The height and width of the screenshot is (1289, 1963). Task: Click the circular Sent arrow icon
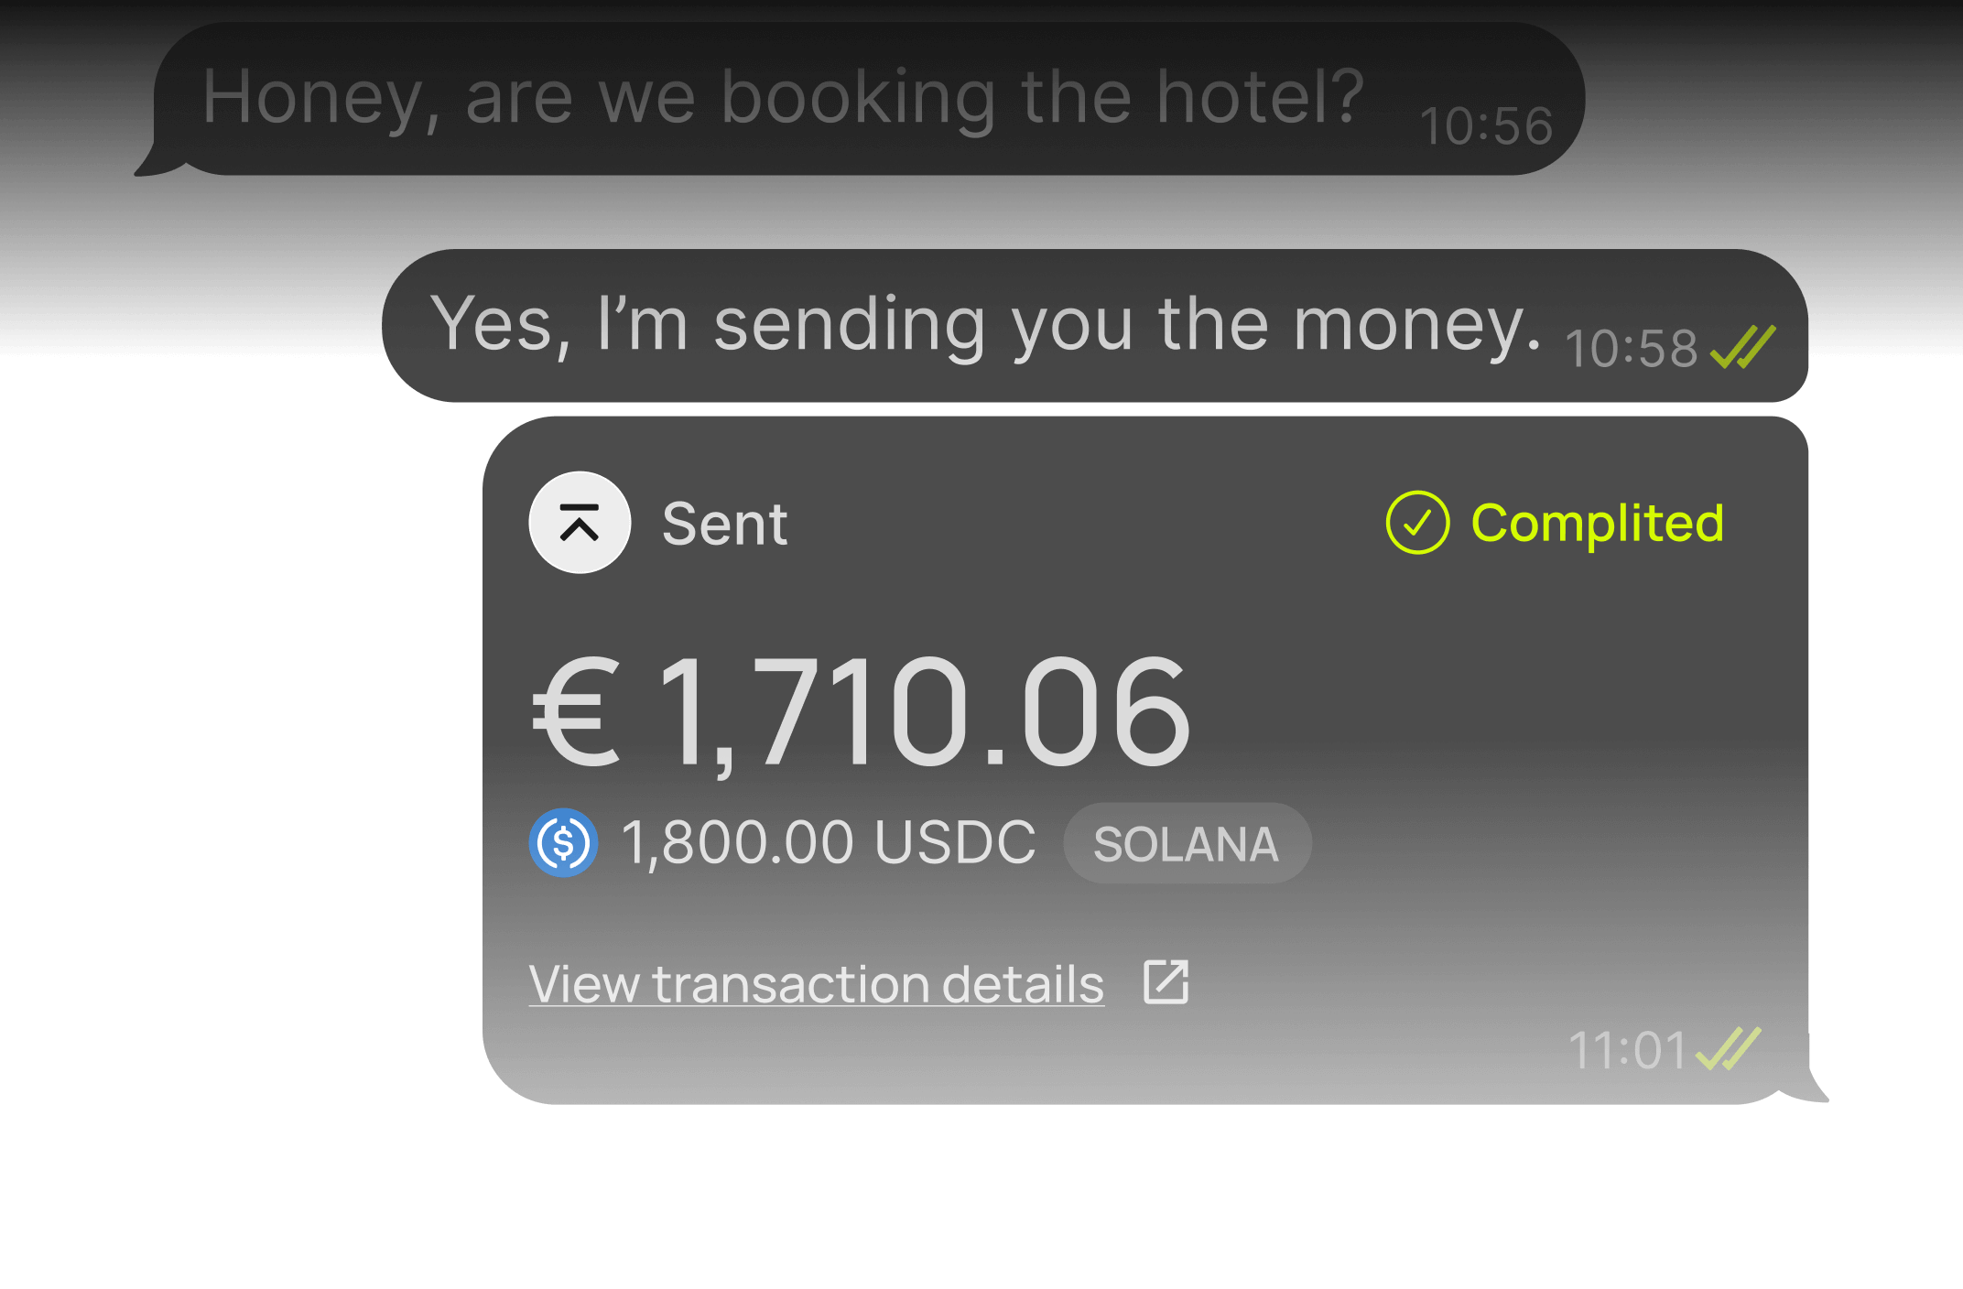pos(580,523)
